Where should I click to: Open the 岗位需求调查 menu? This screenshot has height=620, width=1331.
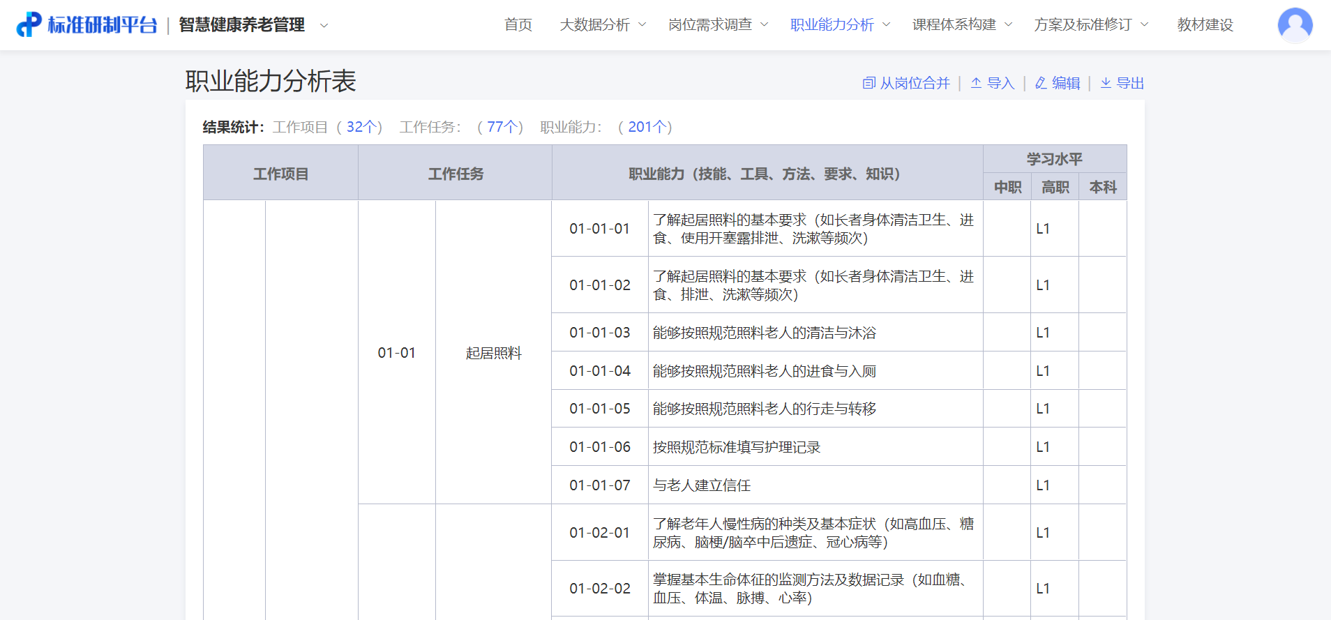pyautogui.click(x=710, y=24)
